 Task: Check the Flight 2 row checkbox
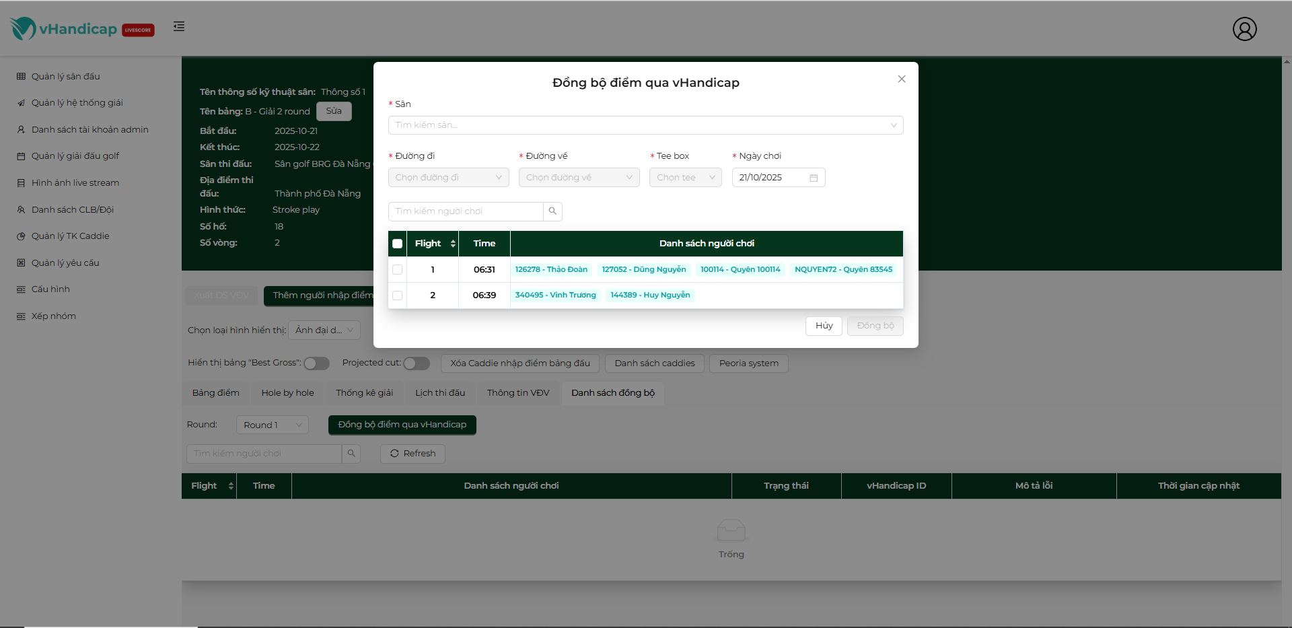click(x=398, y=295)
